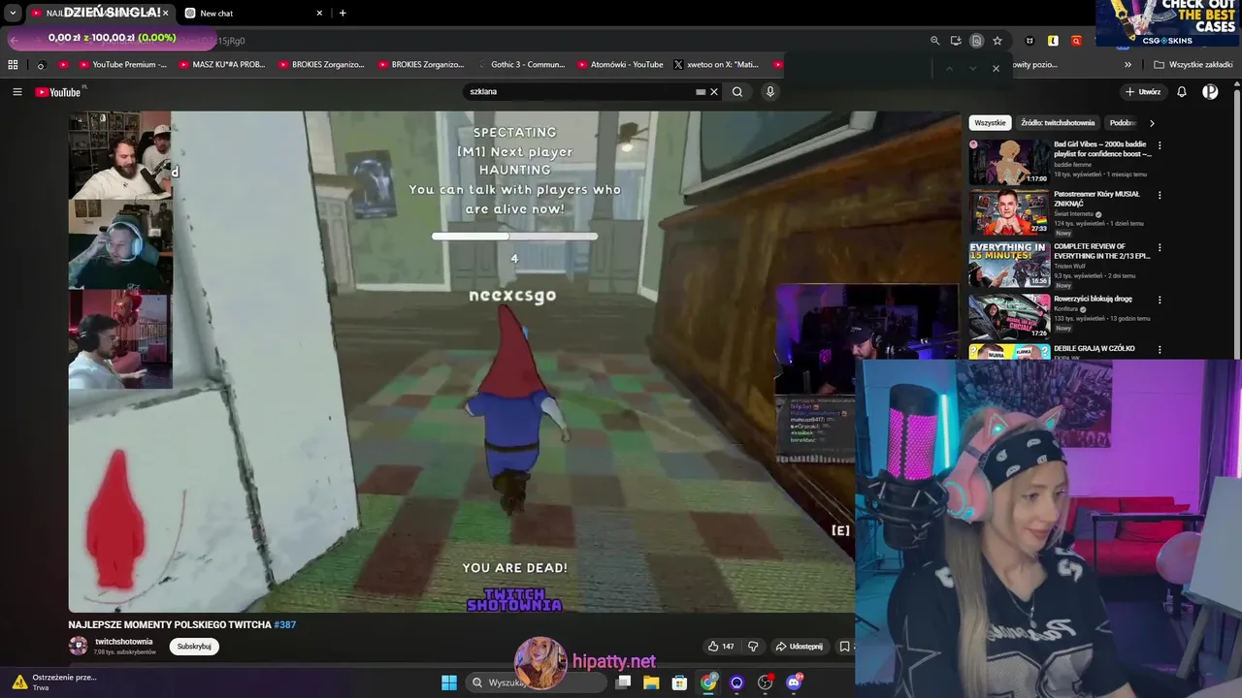Open a new browser tab with plus
The height and width of the screenshot is (698, 1242).
[343, 14]
